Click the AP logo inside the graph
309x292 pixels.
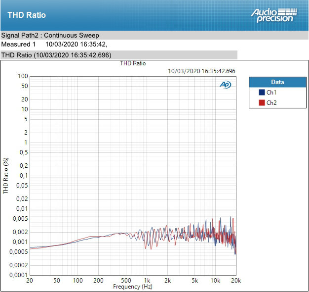[225, 85]
